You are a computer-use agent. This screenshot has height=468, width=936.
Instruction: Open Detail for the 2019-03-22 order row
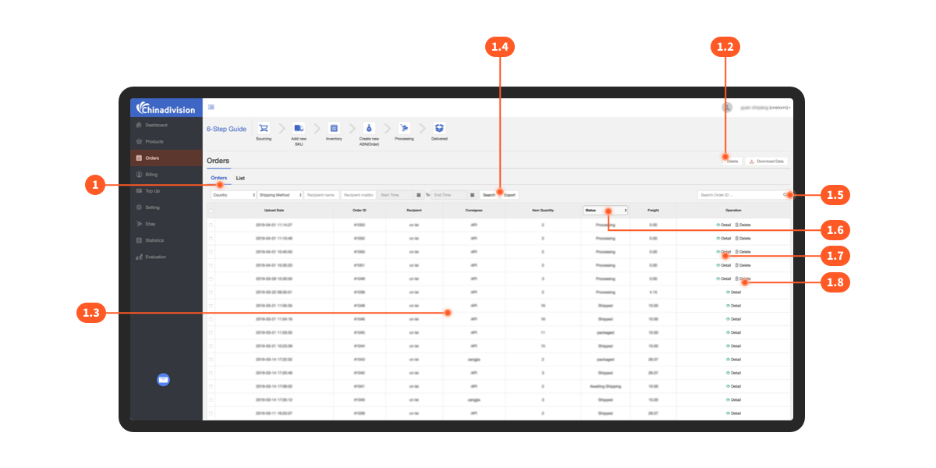733,292
